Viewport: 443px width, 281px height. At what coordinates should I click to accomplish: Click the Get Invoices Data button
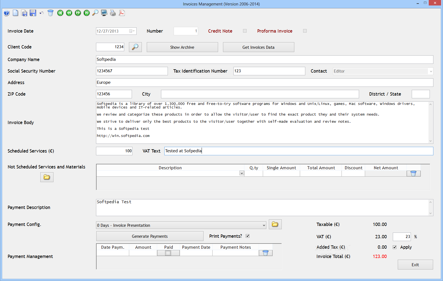coord(258,47)
